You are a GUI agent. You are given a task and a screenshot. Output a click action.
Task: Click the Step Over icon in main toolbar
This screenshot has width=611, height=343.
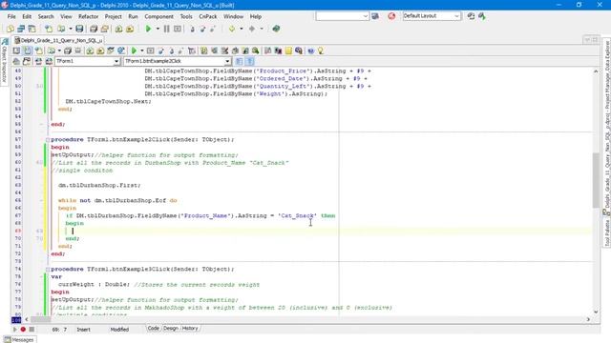[202, 29]
